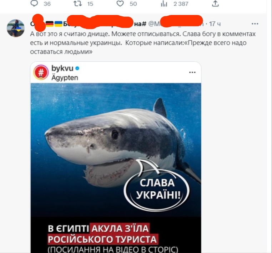This screenshot has width=272, height=253.
Task: Click the share upload icon
Action: 215,4
